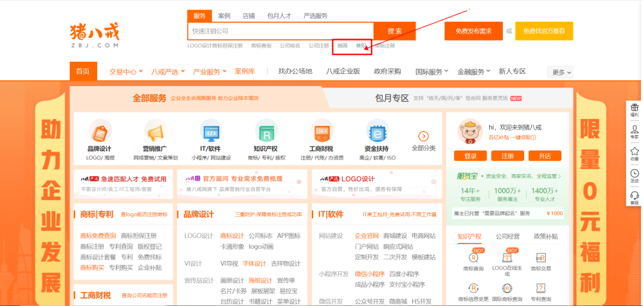643x306 pixels.
Task: Click the 国际商标查询 icon
Action: (x=507, y=288)
